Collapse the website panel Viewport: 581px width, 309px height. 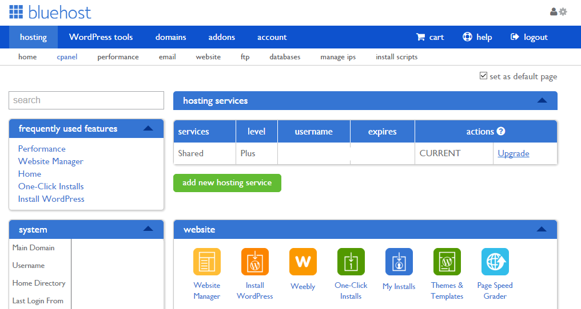(542, 229)
